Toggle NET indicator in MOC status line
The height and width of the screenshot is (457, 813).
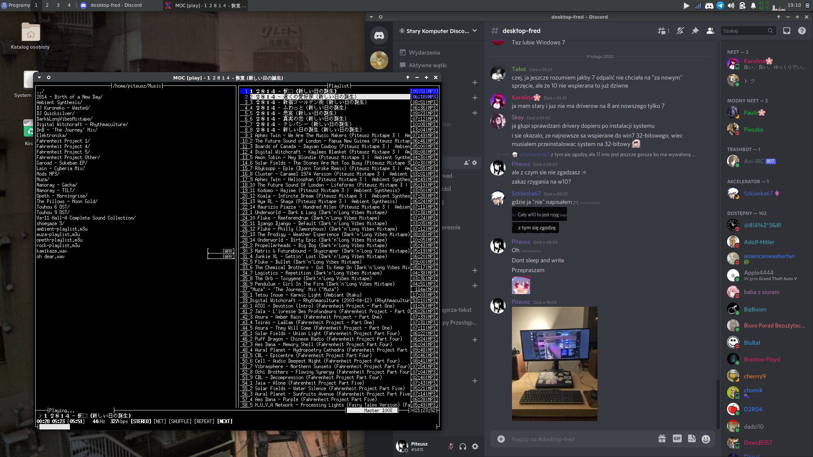[x=160, y=421]
